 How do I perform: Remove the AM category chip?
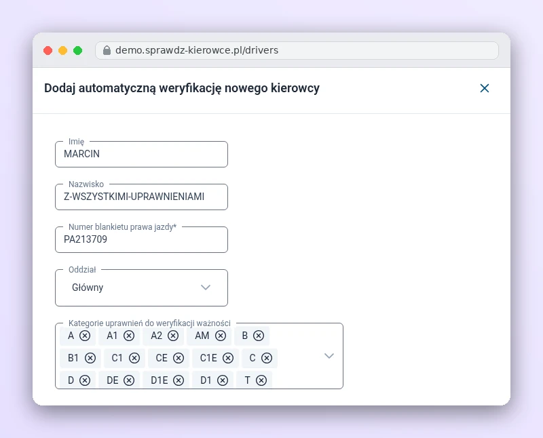pyautogui.click(x=221, y=336)
